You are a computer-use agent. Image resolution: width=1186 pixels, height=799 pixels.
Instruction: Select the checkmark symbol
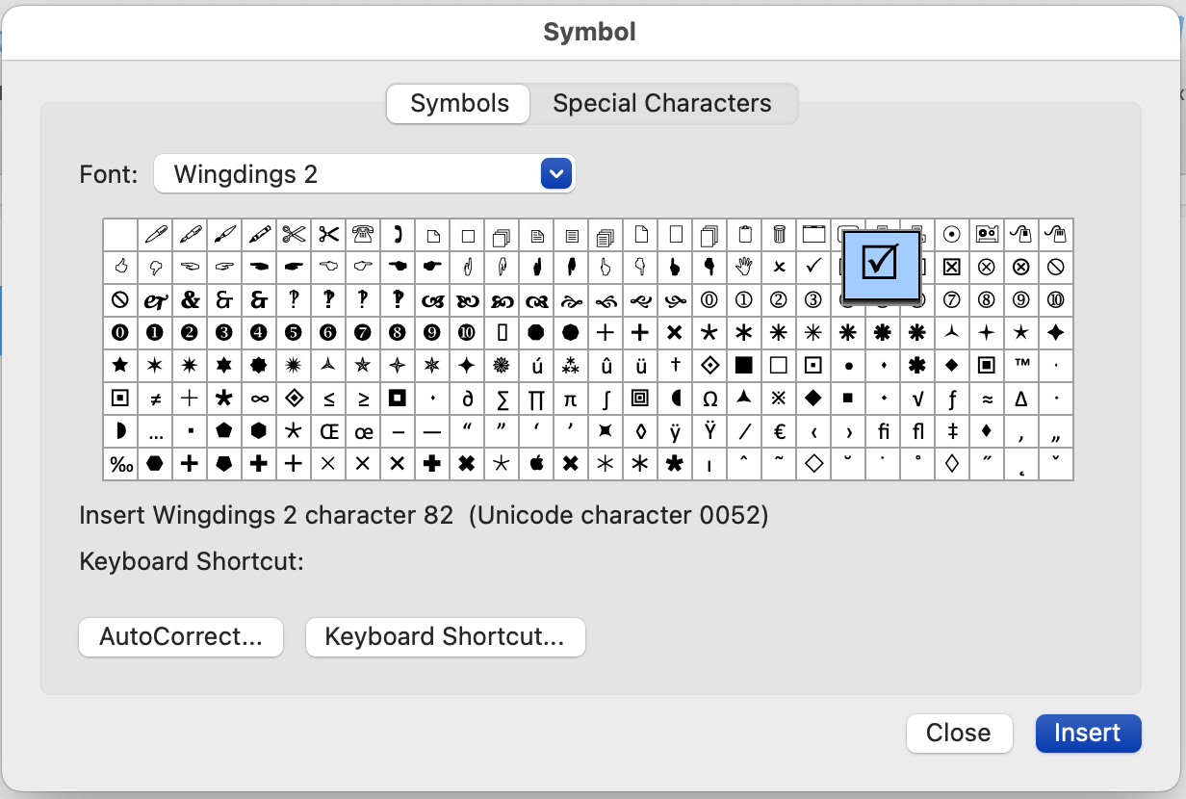(x=813, y=267)
